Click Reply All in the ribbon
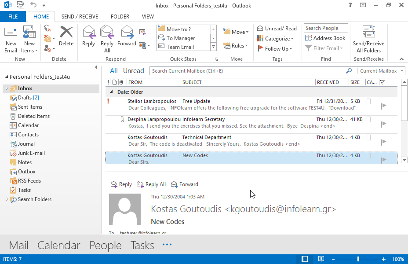The image size is (408, 264). click(107, 39)
